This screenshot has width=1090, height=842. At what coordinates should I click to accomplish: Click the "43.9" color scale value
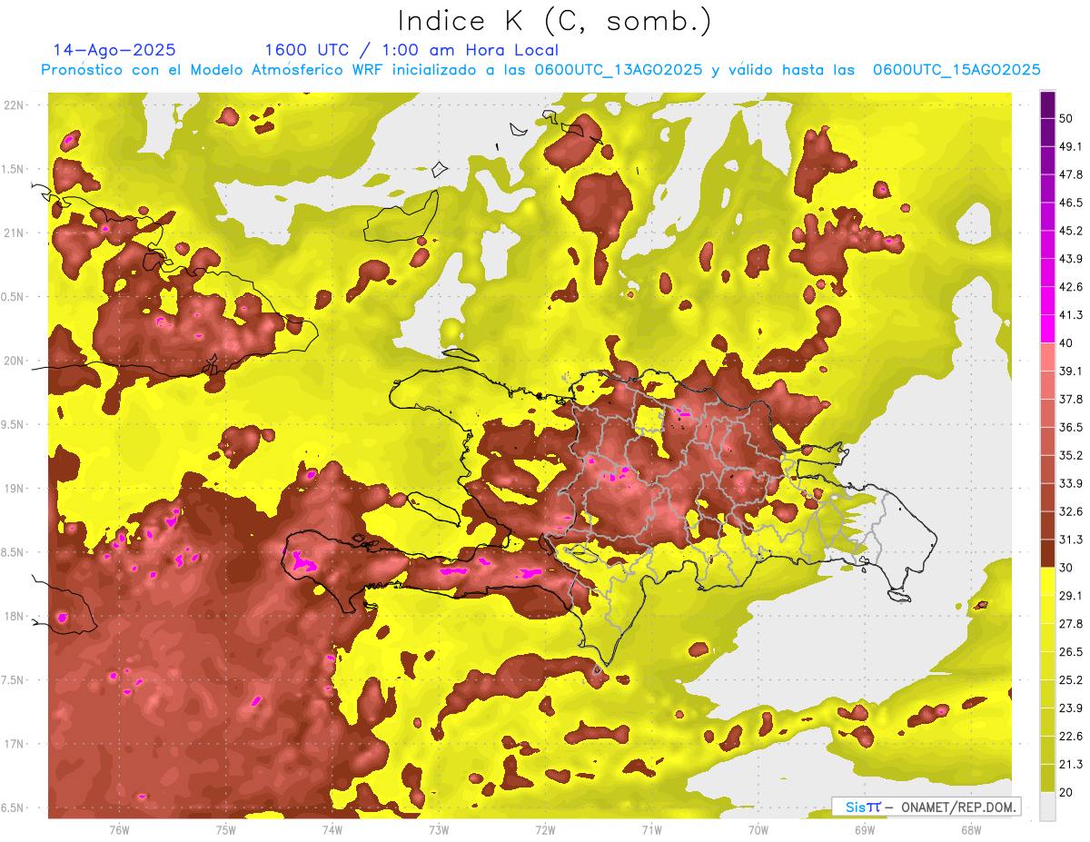1070,259
